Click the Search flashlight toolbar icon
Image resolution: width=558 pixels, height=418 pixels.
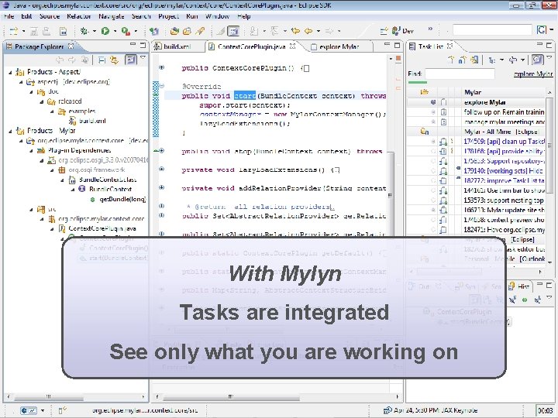[200, 31]
